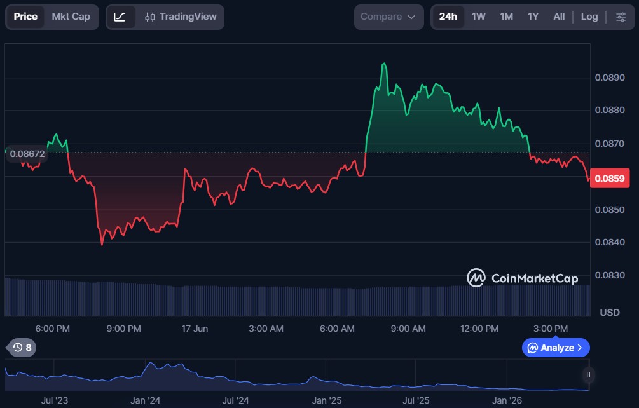Select the All time range

(x=559, y=17)
